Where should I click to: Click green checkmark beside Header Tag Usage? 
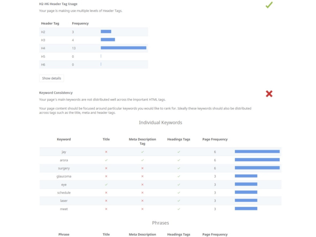pos(269,5)
